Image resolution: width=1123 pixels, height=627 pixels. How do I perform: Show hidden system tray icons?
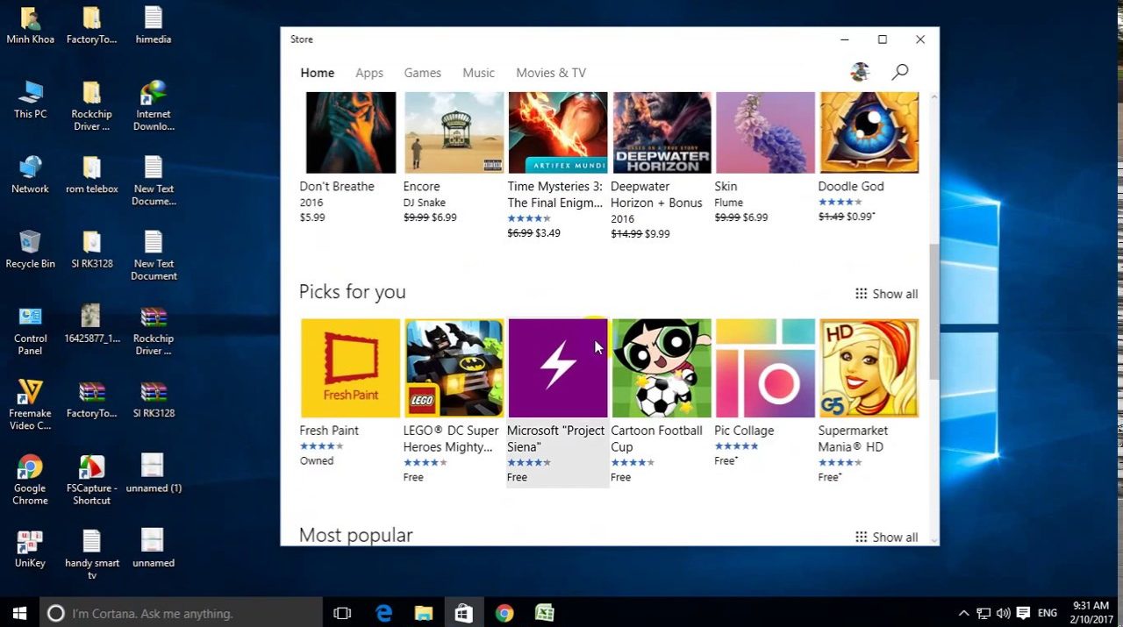(963, 614)
